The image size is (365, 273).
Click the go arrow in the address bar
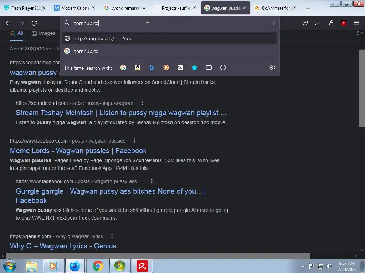click(272, 23)
